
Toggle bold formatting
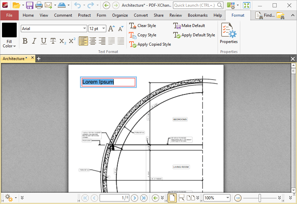[x=25, y=41]
